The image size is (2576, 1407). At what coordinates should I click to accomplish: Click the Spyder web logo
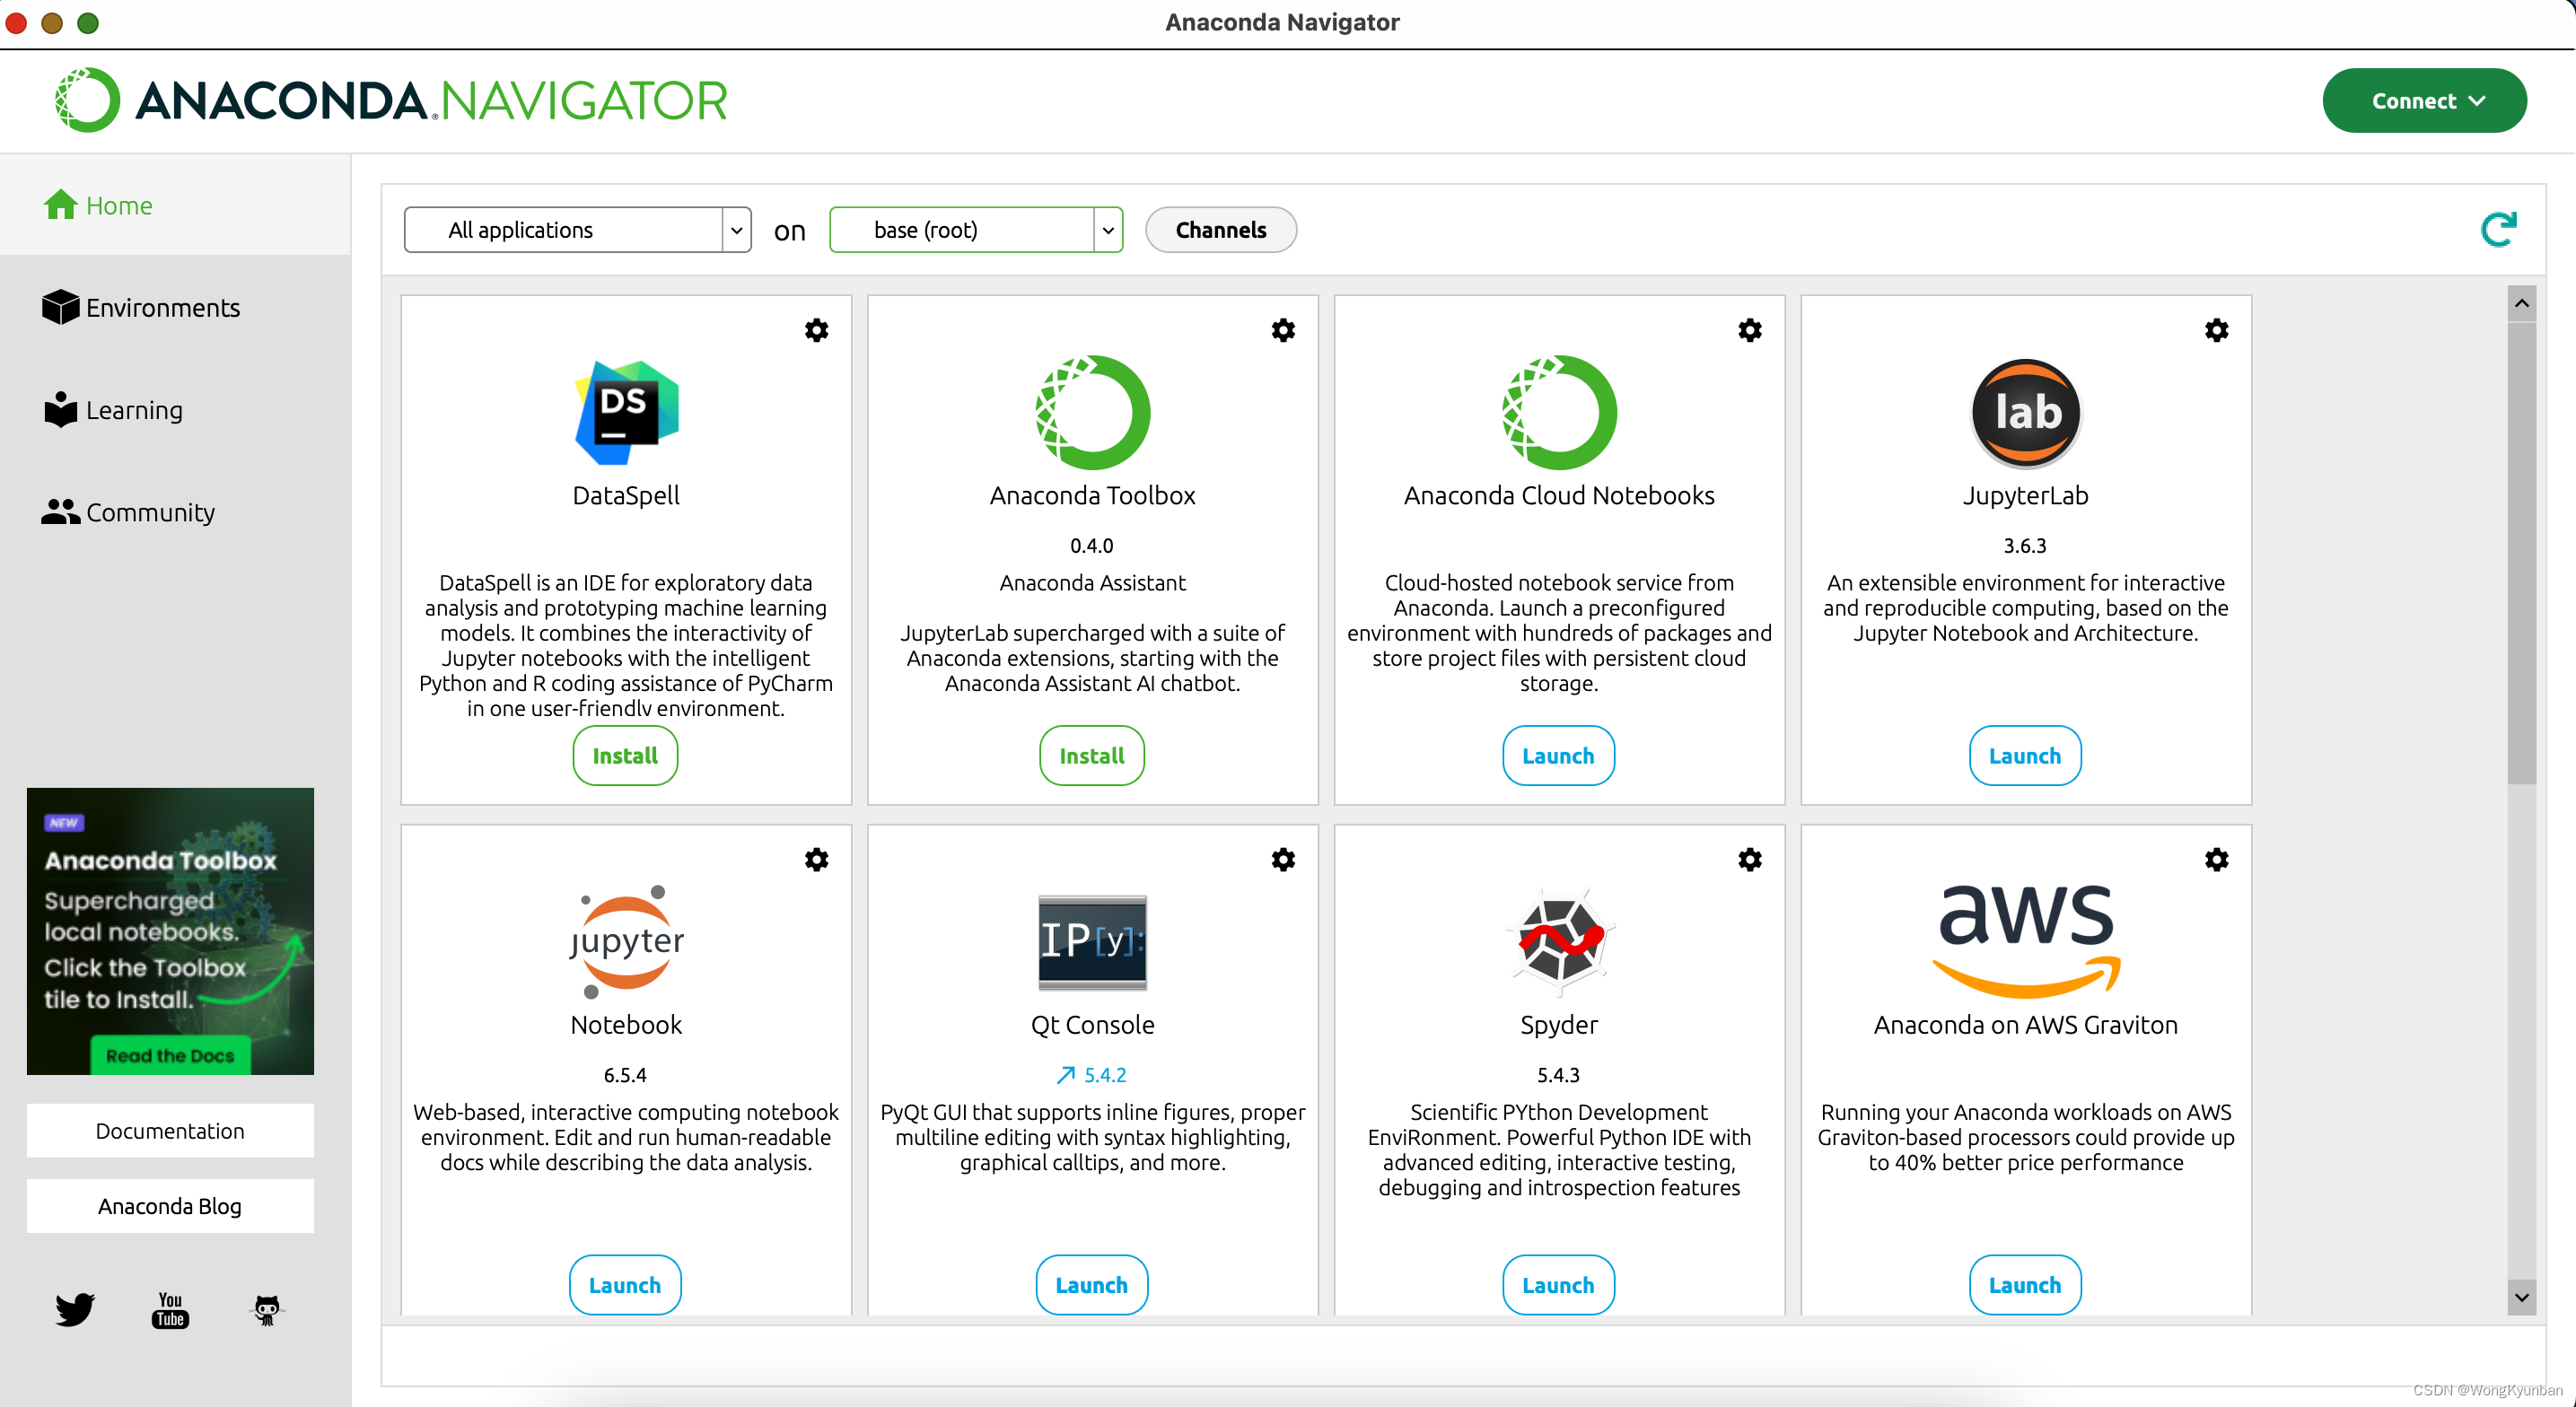(x=1559, y=941)
